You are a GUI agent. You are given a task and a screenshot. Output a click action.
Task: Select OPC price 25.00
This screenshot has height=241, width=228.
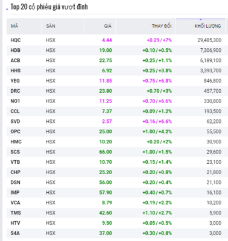point(106,131)
